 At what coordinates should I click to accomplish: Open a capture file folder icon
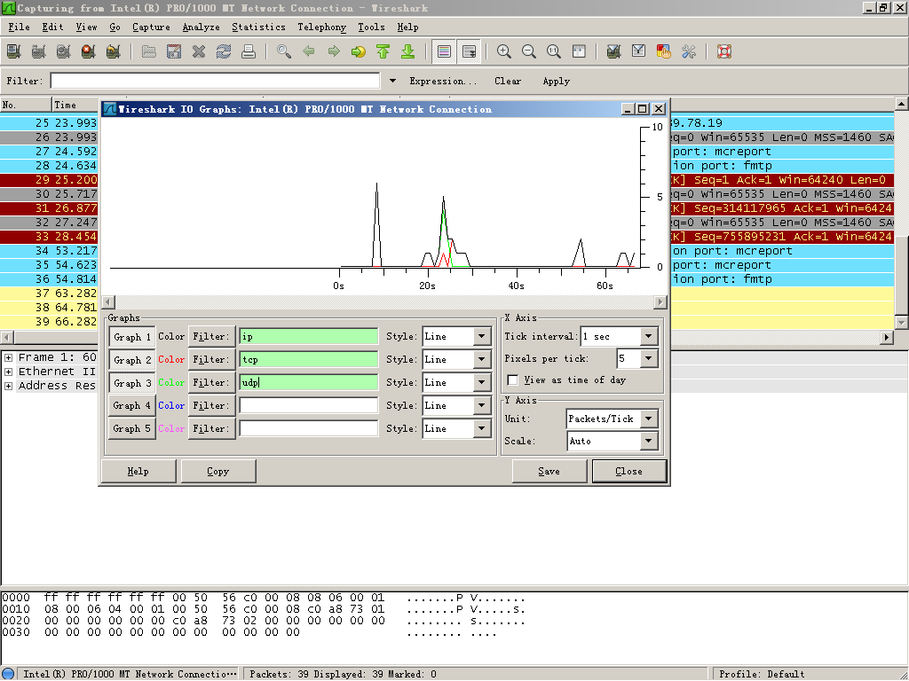[x=149, y=51]
